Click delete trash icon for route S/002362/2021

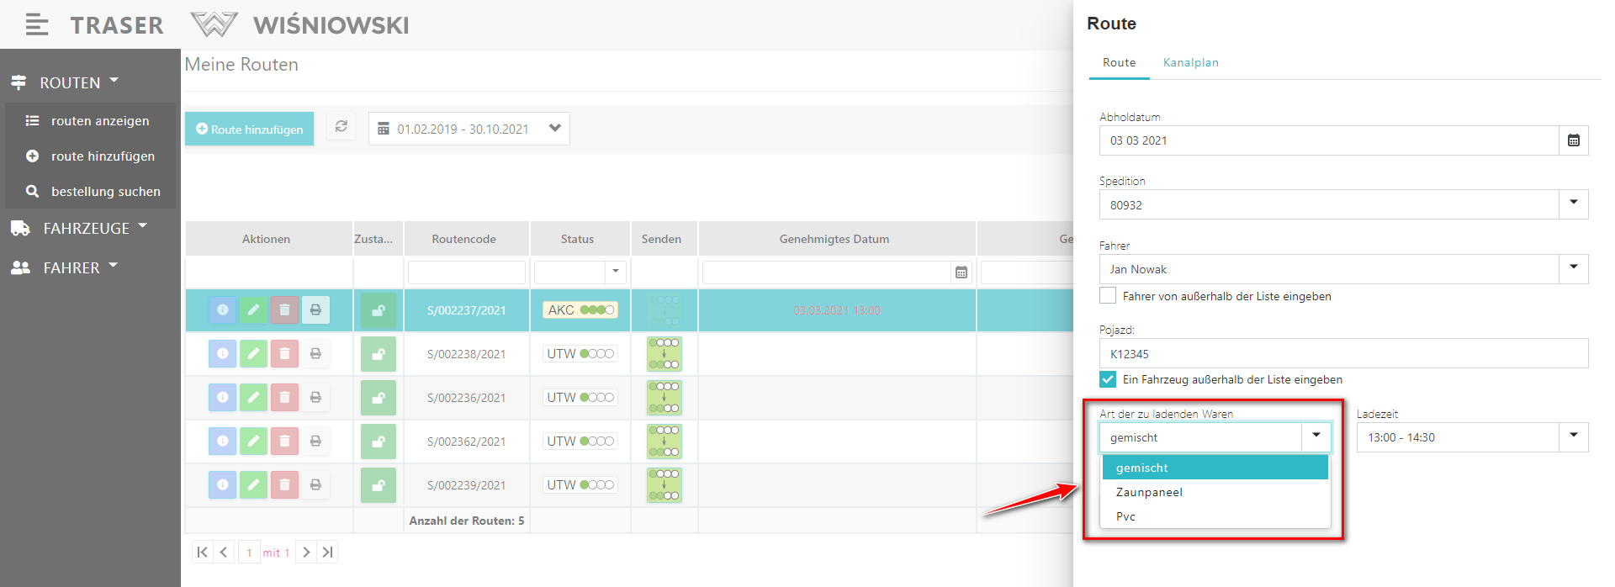click(284, 442)
